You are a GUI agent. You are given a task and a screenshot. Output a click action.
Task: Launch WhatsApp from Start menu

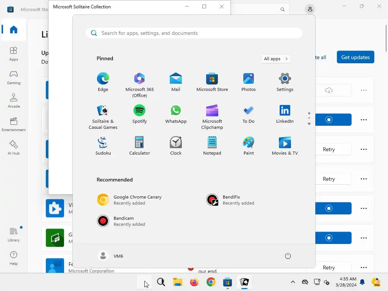pos(176,114)
